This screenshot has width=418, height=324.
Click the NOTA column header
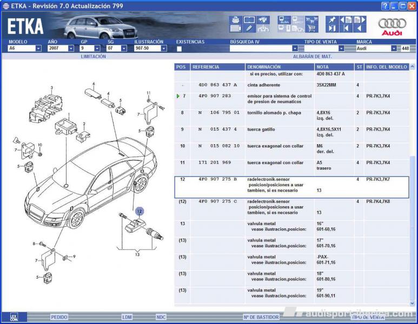click(334, 67)
